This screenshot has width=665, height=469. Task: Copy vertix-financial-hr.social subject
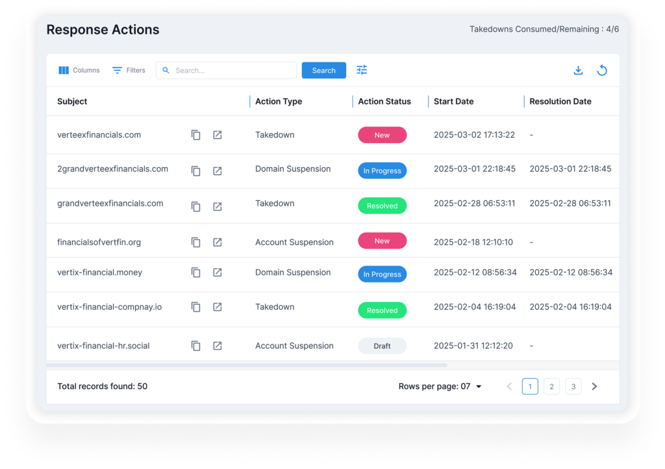tap(195, 346)
